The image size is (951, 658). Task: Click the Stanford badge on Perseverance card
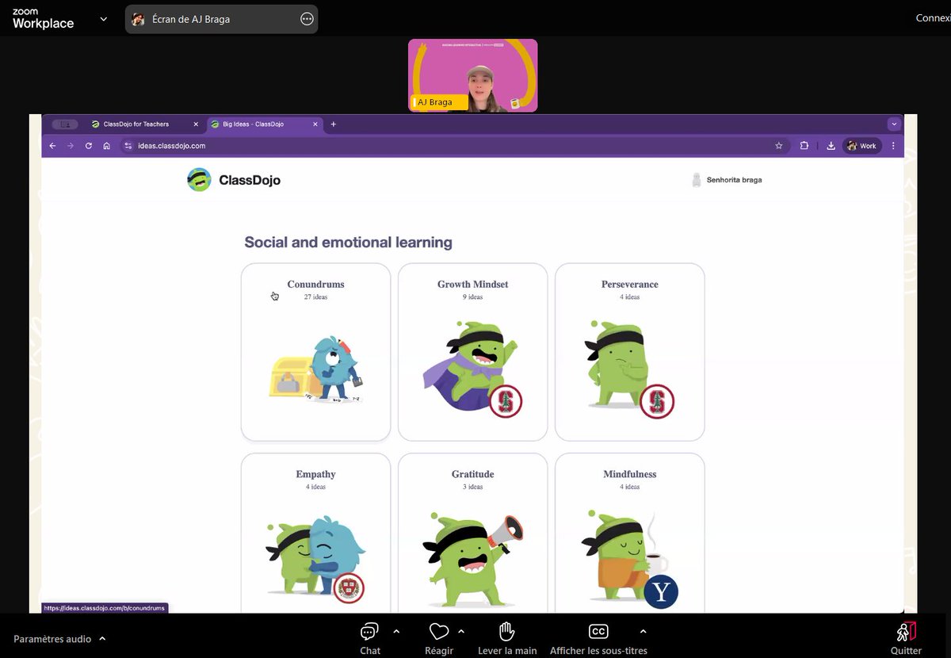pos(656,401)
